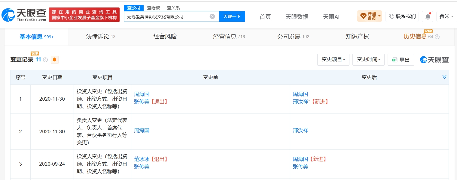This screenshot has height=180, width=457.
Task: Switch to the 知识产权 tab
Action: click(x=357, y=37)
